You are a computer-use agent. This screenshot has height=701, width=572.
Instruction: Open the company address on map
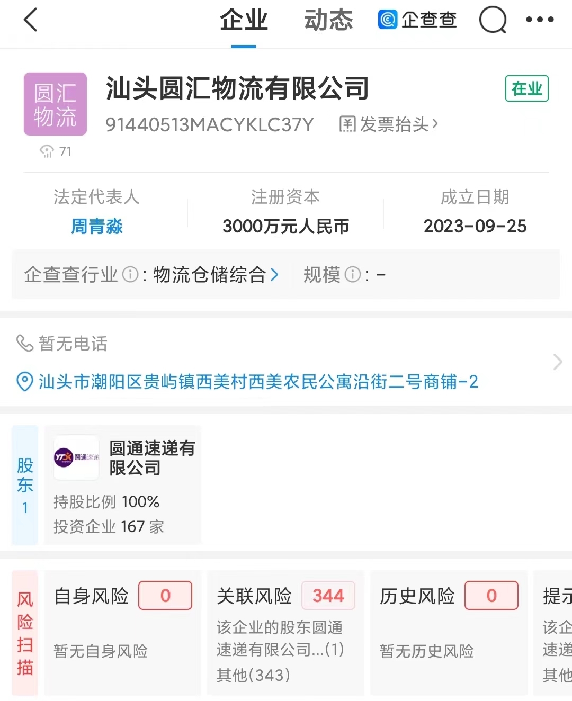point(258,382)
